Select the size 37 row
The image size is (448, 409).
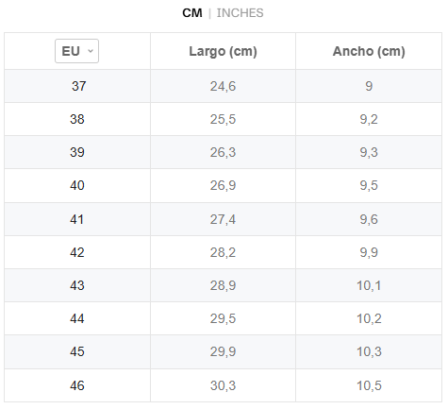point(223,86)
